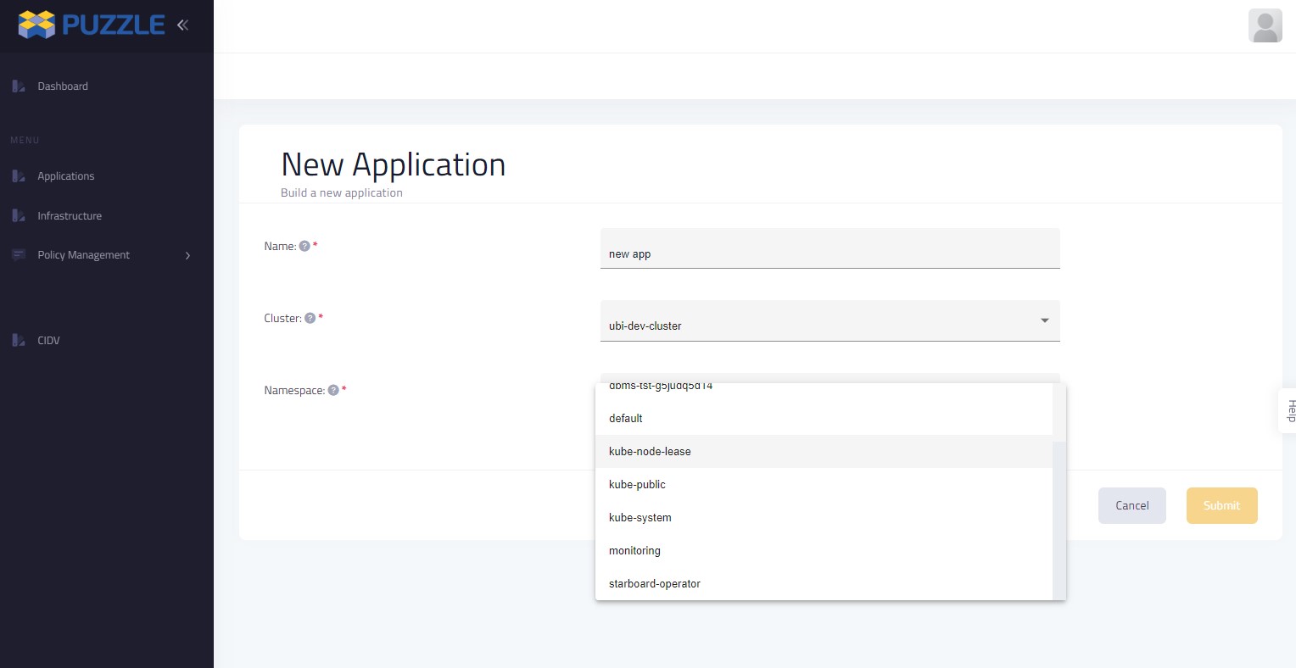Choose the kube-node-lease namespace option
Viewport: 1296px width, 668px height.
[824, 452]
